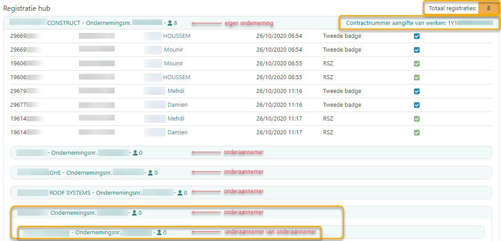Image resolution: width=501 pixels, height=241 pixels.
Task: Click green check icon for Mehdi's RSZ entry
Action: tap(417, 119)
